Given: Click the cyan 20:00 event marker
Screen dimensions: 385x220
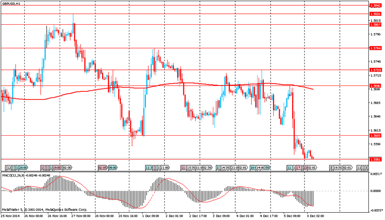Looking at the screenshot, I should [x=23, y=168].
